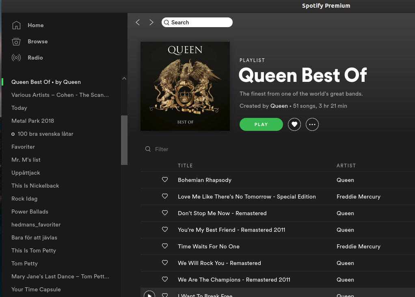This screenshot has height=297, width=415.
Task: Save playlist with the circled heart icon
Action: pyautogui.click(x=294, y=124)
